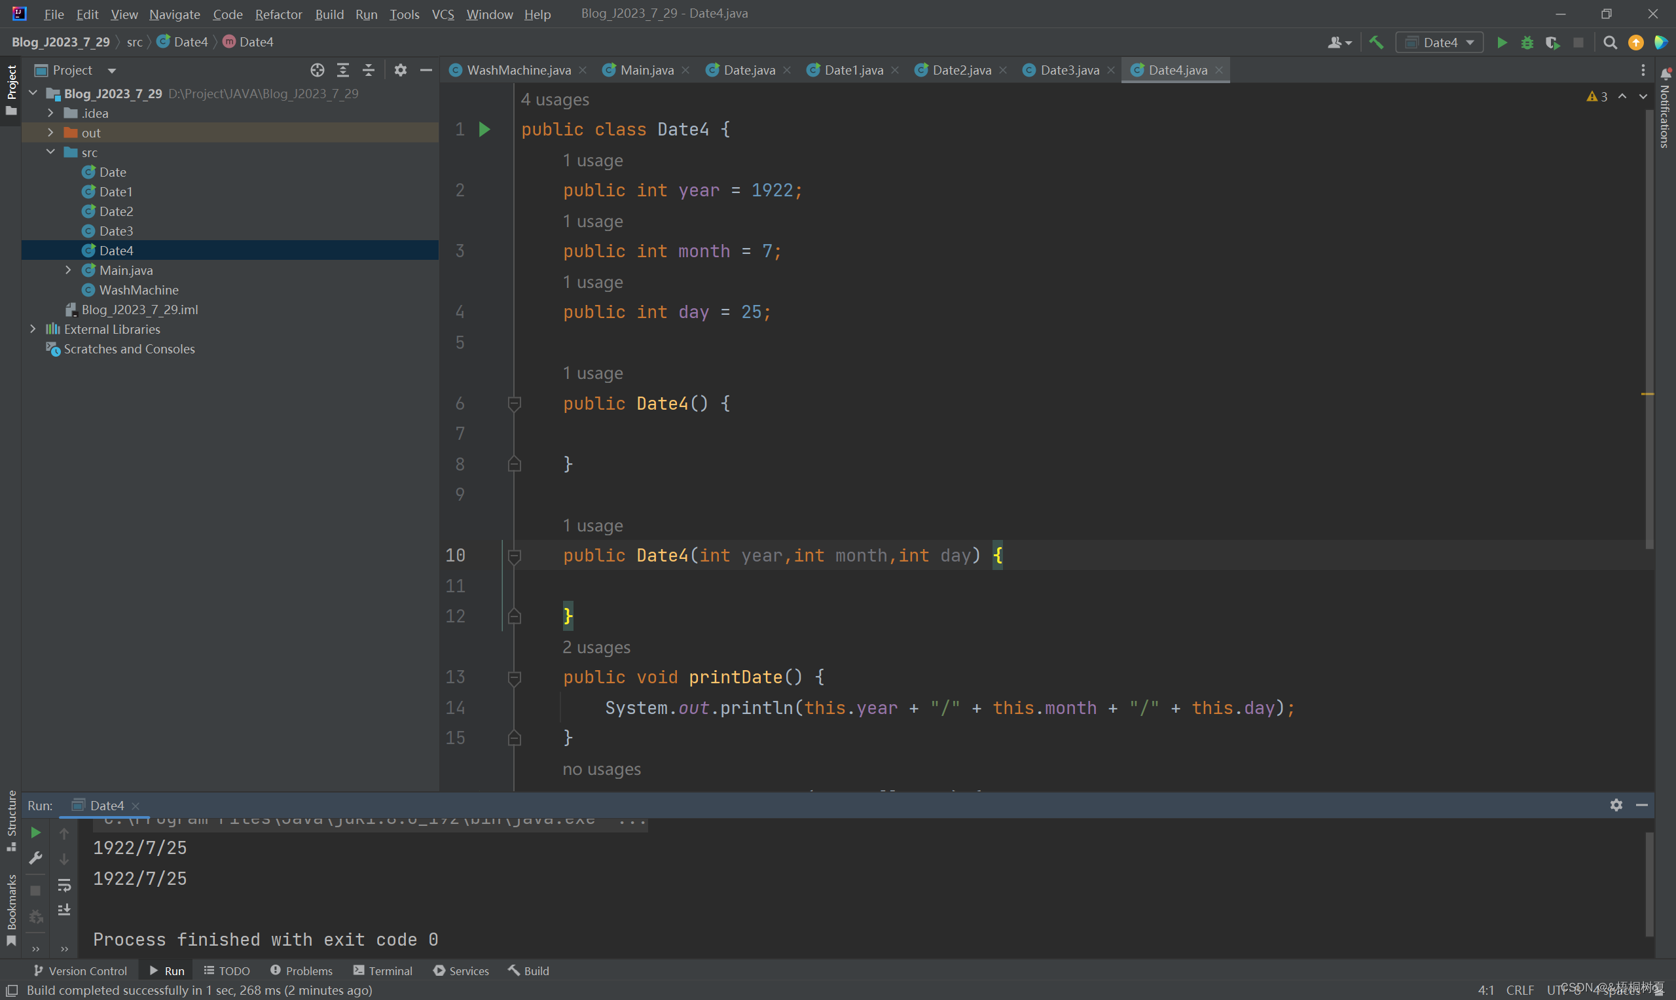Click the Build project hammer icon

tap(1376, 43)
